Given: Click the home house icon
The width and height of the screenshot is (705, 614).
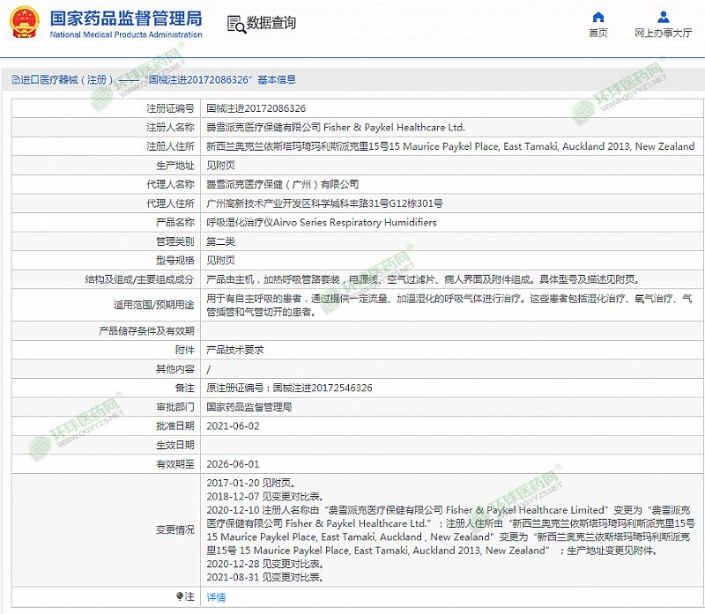Looking at the screenshot, I should 598,17.
